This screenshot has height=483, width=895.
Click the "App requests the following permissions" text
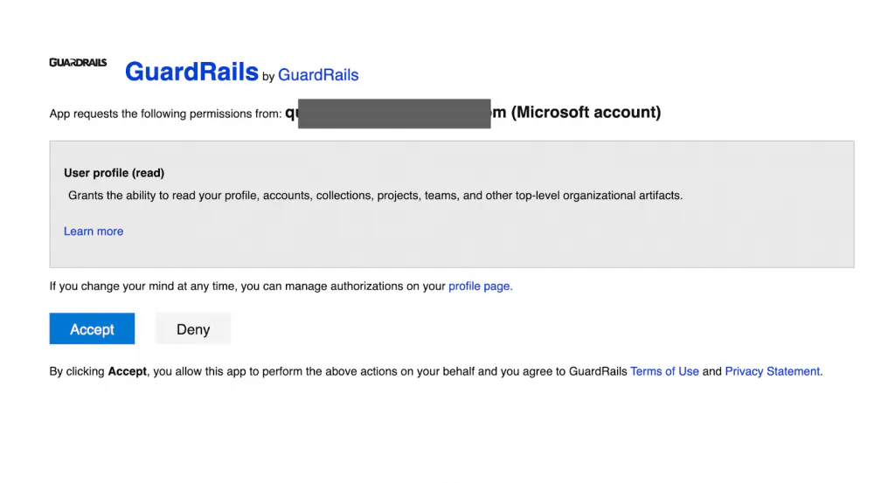165,114
